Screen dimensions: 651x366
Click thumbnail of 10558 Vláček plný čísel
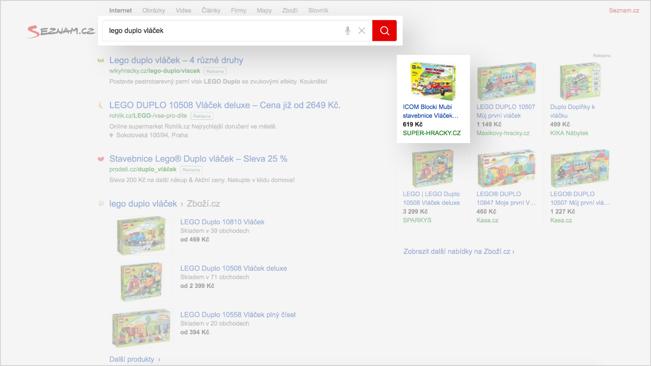141,328
